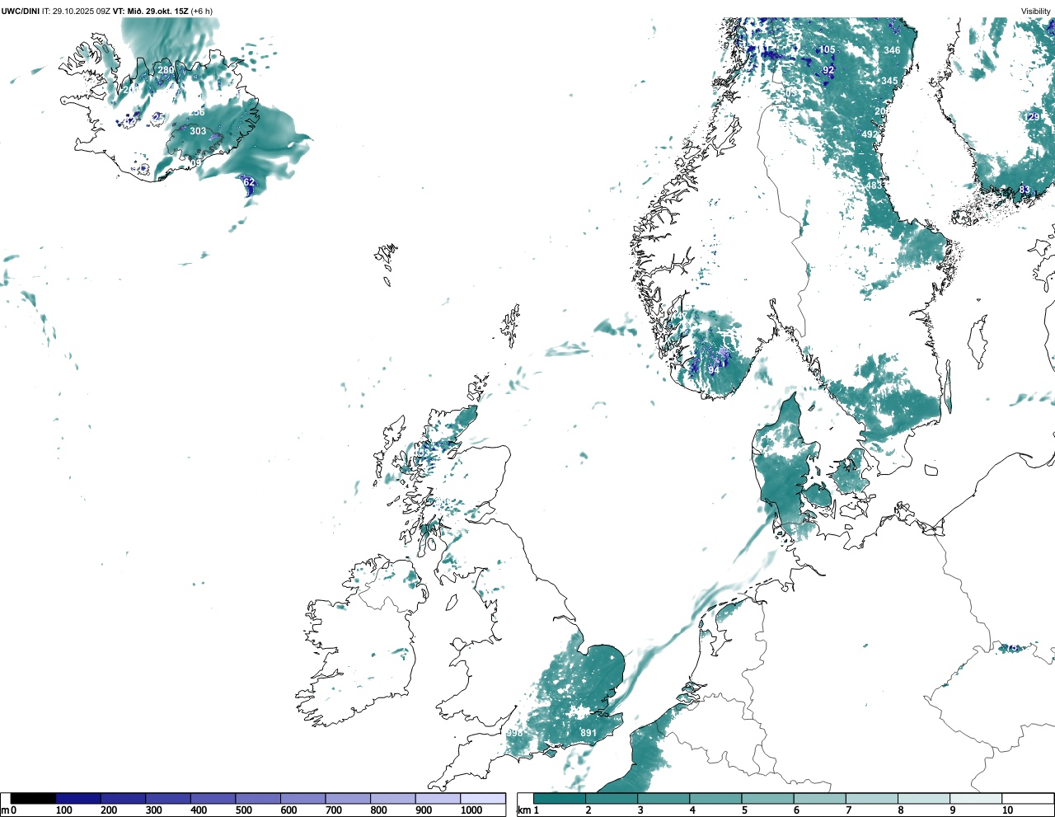This screenshot has width=1055, height=817.
Task: Click the 129 value in Finland
Action: 1032,117
